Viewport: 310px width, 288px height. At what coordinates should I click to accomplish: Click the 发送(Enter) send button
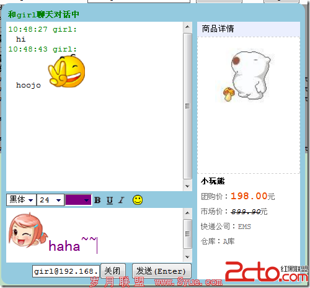[162, 271]
